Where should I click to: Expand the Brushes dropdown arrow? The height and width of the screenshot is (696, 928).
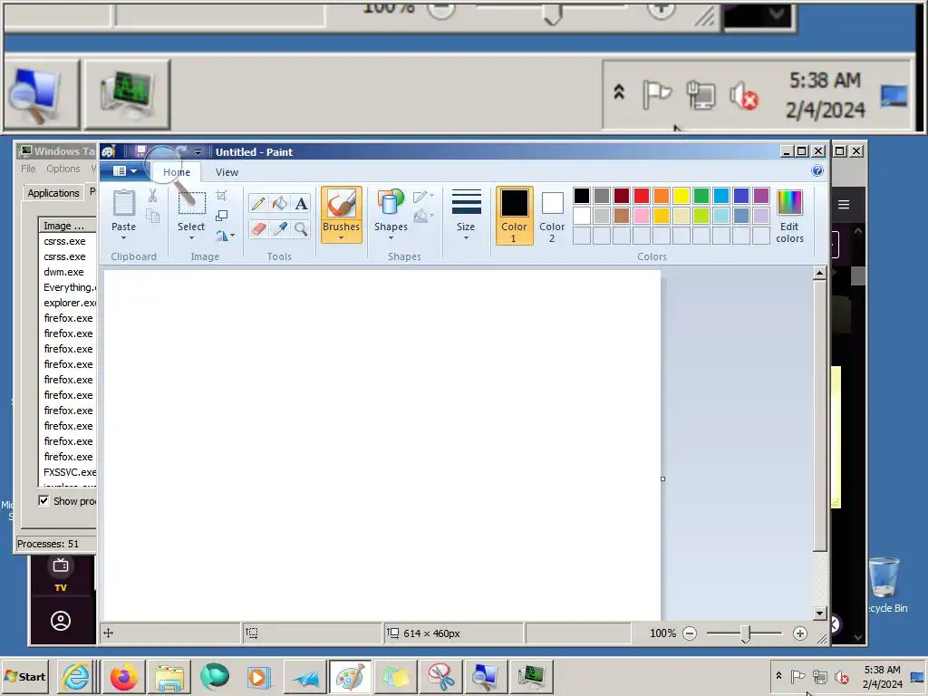pyautogui.click(x=342, y=238)
